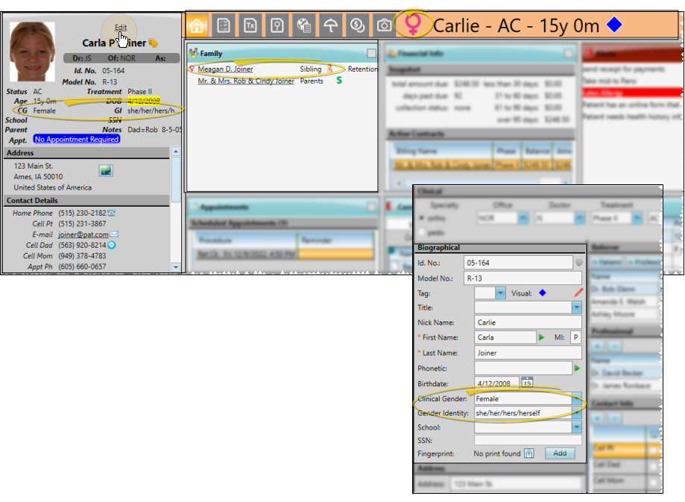The width and height of the screenshot is (685, 502).
Task: Open the Home page icon in toolbar
Action: 198,25
